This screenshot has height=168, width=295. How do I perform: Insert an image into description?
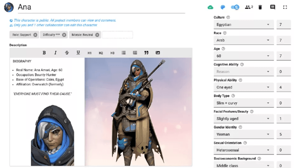pos(158,53)
